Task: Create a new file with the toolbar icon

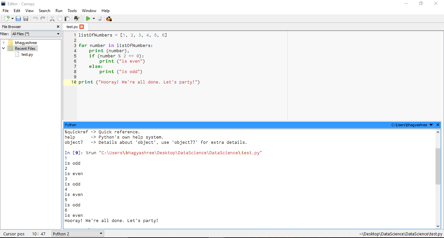Action: [7, 19]
